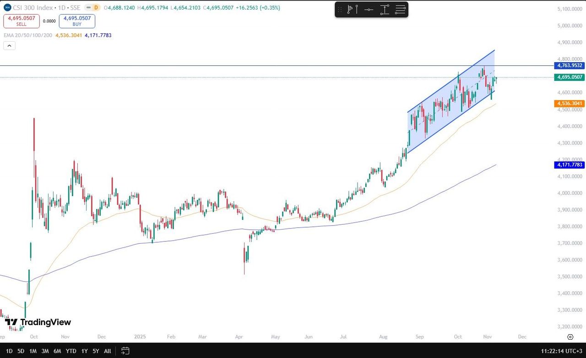
Task: Select the multi-level horizontal lines tool
Action: tap(400, 10)
